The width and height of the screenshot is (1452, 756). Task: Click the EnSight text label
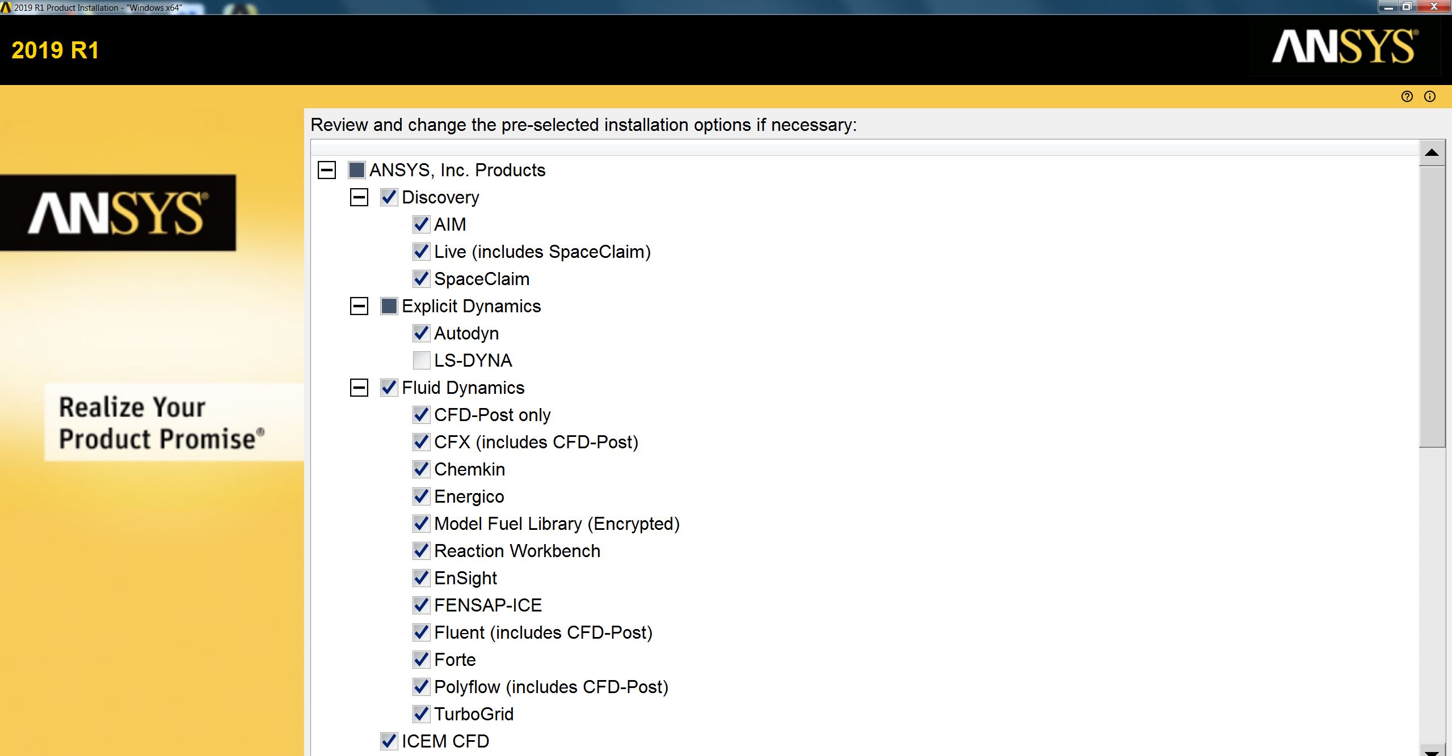tap(465, 578)
